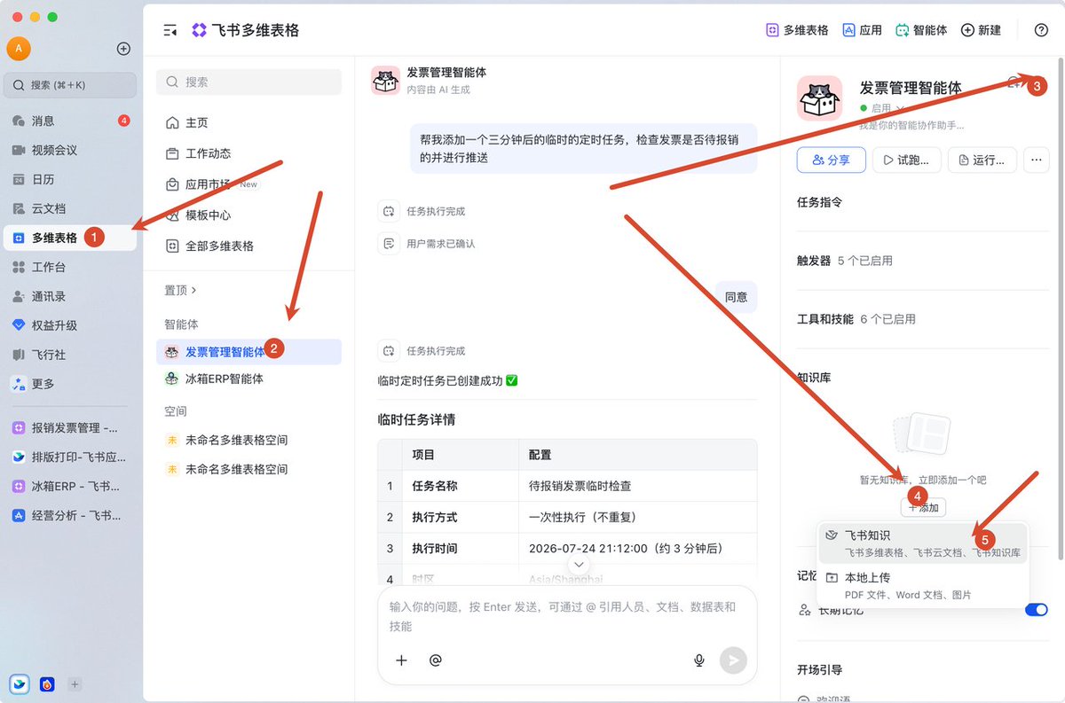Expand the 置顶 section chevron

point(194,290)
